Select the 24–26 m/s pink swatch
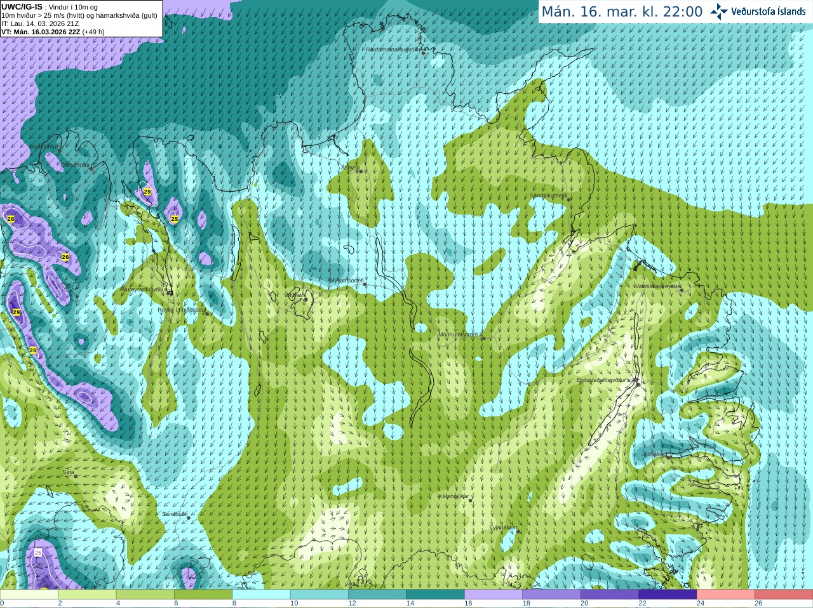813x608 pixels. click(x=726, y=595)
